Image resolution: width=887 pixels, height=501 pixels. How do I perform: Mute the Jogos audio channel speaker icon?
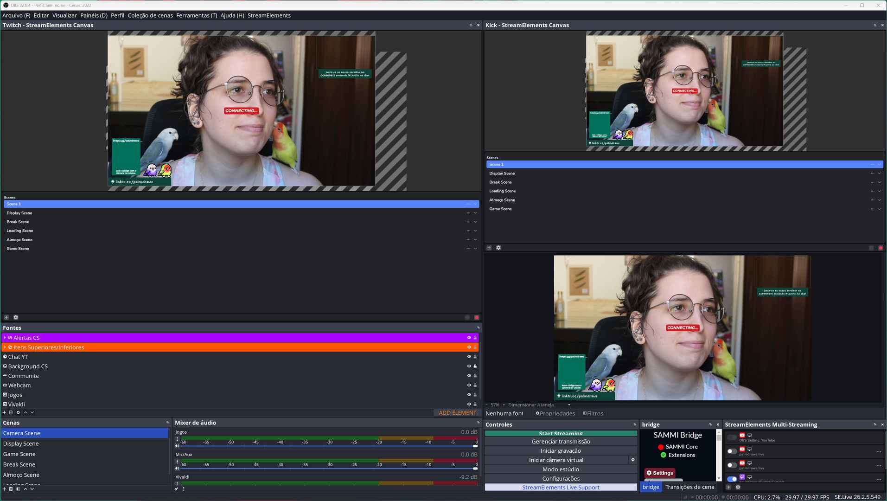[177, 446]
